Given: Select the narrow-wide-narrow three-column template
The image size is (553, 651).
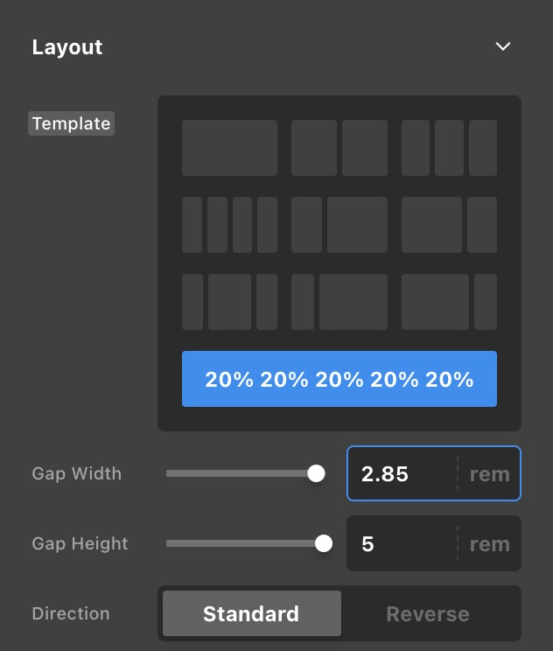Looking at the screenshot, I should (x=229, y=302).
